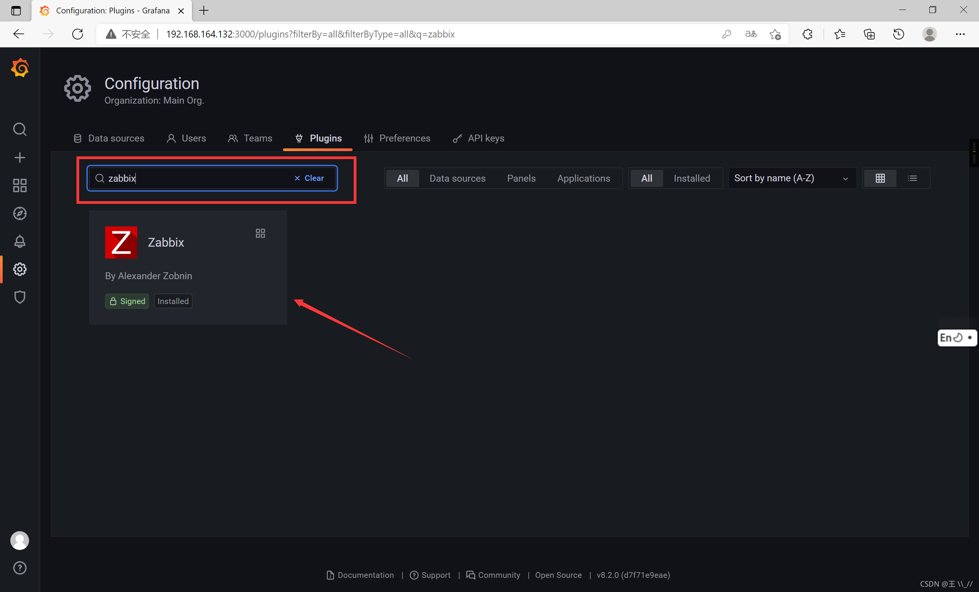Click the browser address bar URL

point(310,34)
